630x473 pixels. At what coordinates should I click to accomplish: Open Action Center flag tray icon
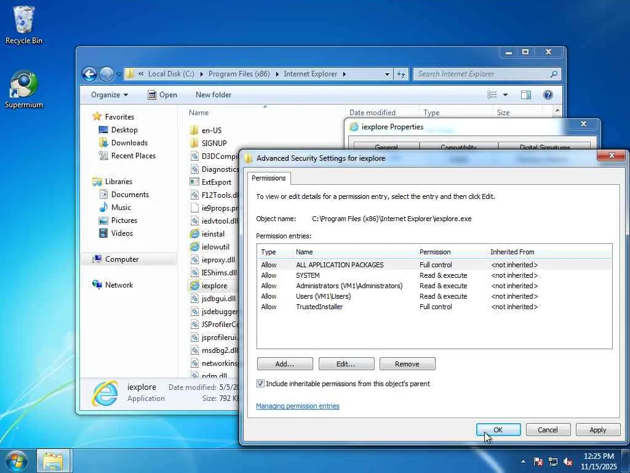tap(538, 462)
